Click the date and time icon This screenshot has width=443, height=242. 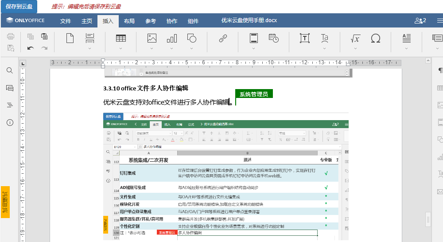[x=273, y=38]
